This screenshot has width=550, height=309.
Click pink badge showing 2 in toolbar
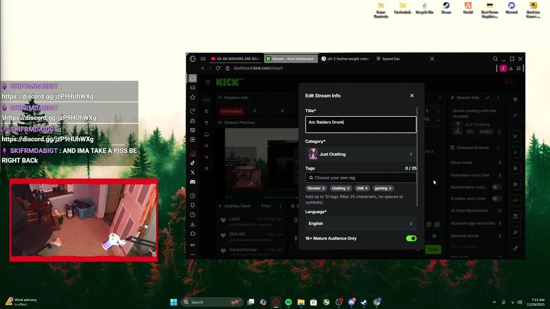[503, 68]
